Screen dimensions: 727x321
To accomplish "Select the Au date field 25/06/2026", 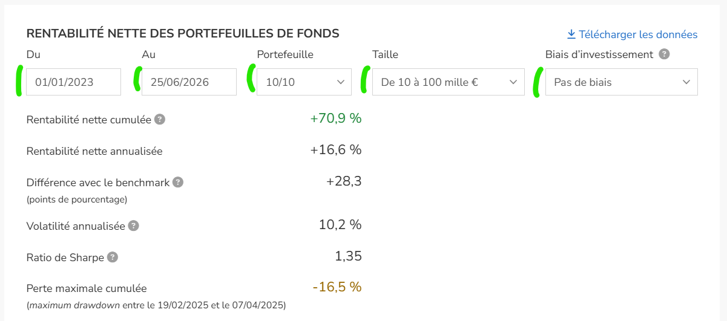I will (189, 82).
